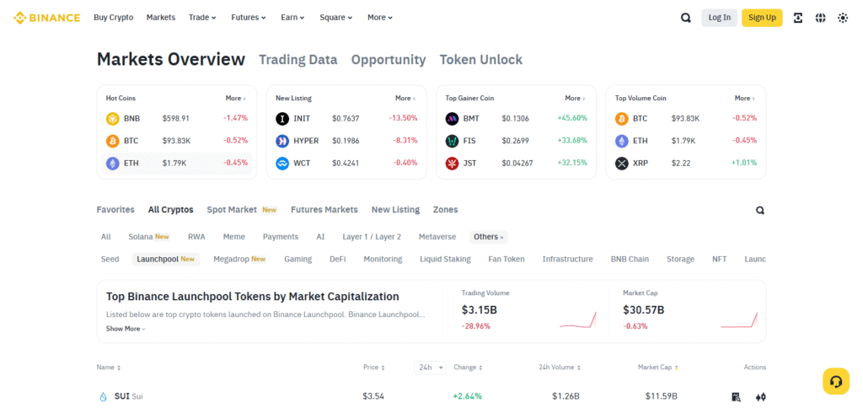Select the Megadrop subcategory
This screenshot has width=863, height=408.
point(239,260)
